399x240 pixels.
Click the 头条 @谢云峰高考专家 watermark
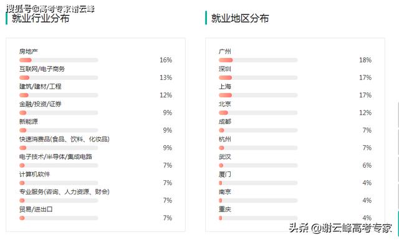(340, 228)
